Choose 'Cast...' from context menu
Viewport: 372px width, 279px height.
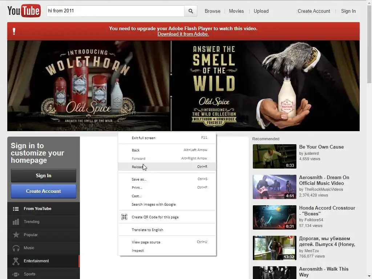point(167,196)
